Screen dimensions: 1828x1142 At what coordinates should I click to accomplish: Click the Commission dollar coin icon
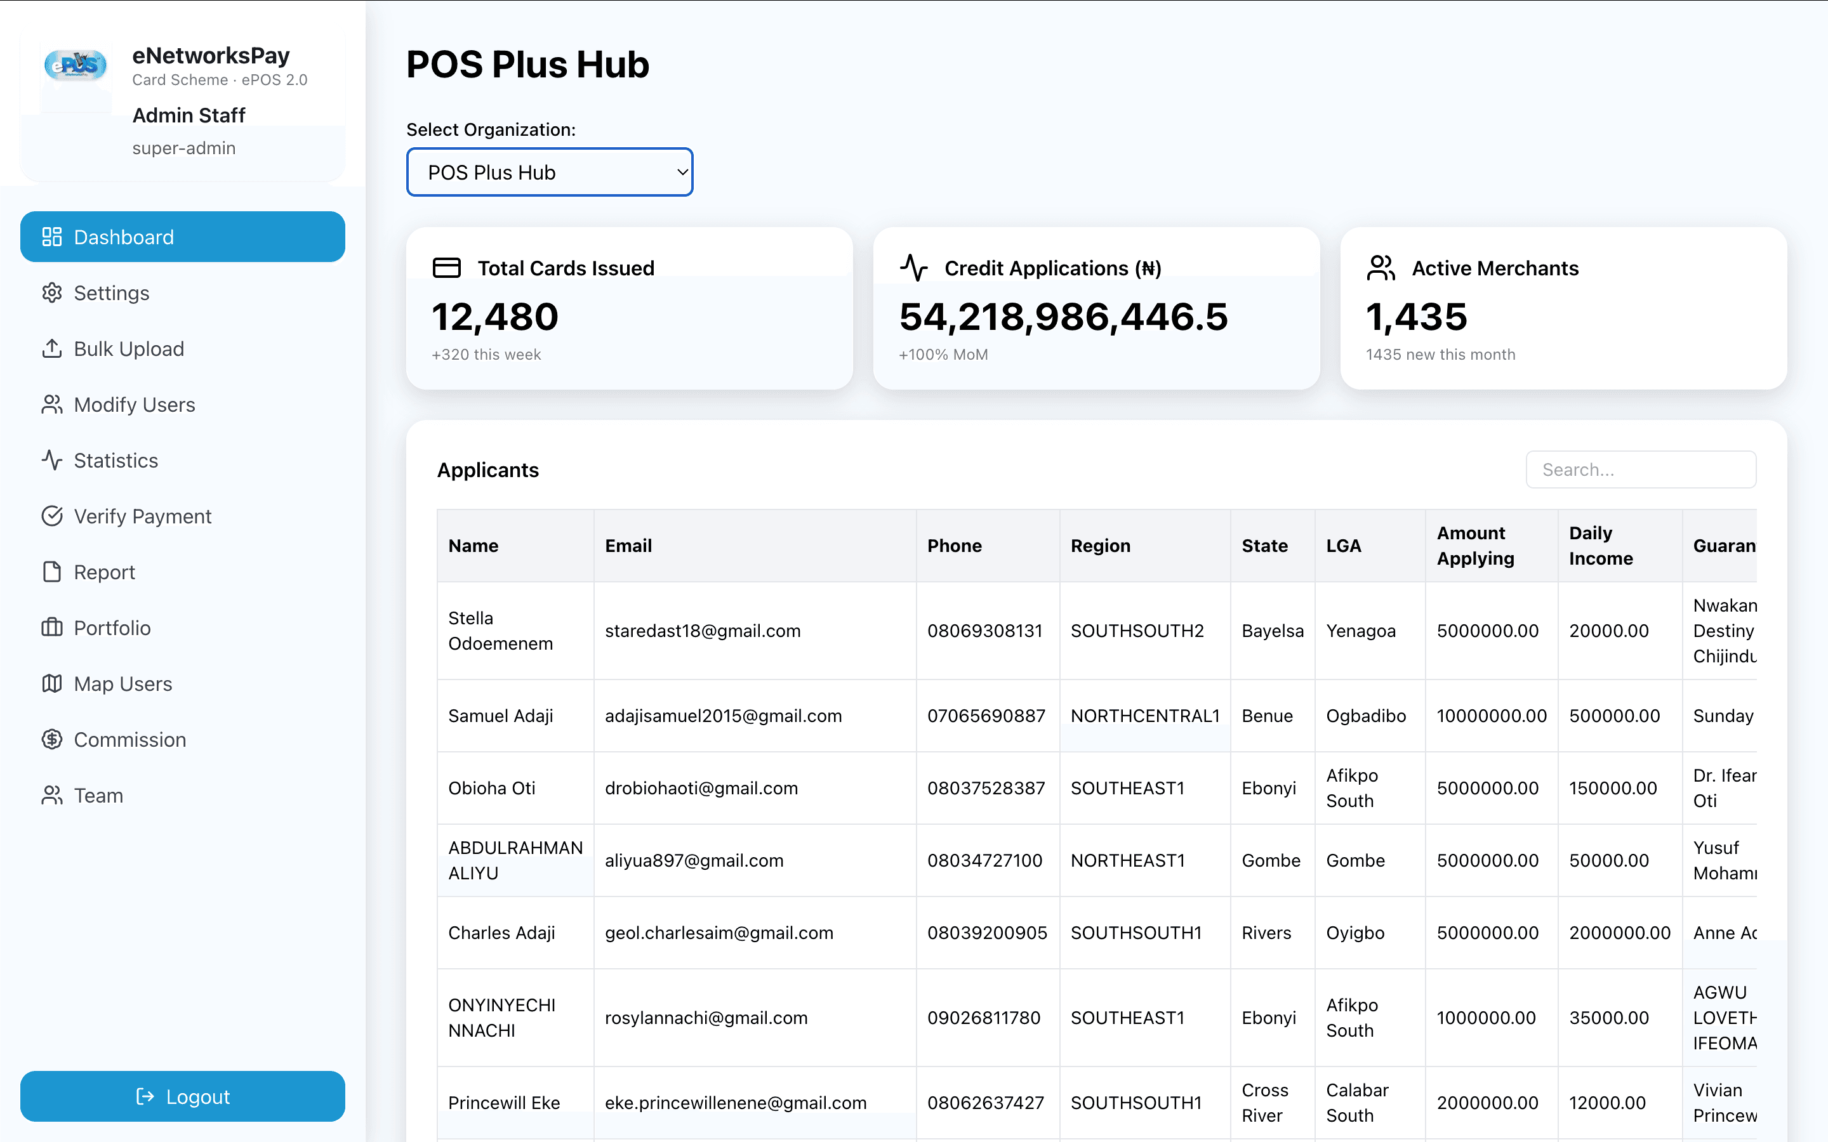[51, 739]
